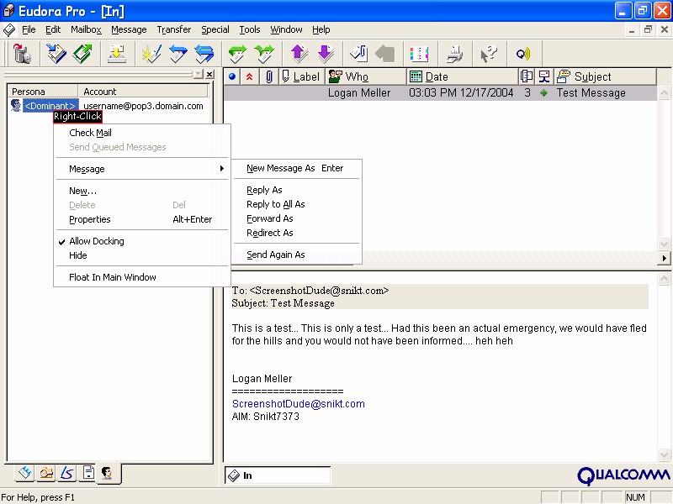Image resolution: width=673 pixels, height=504 pixels.
Task: Sort by the red chevron priority column
Action: coord(249,76)
